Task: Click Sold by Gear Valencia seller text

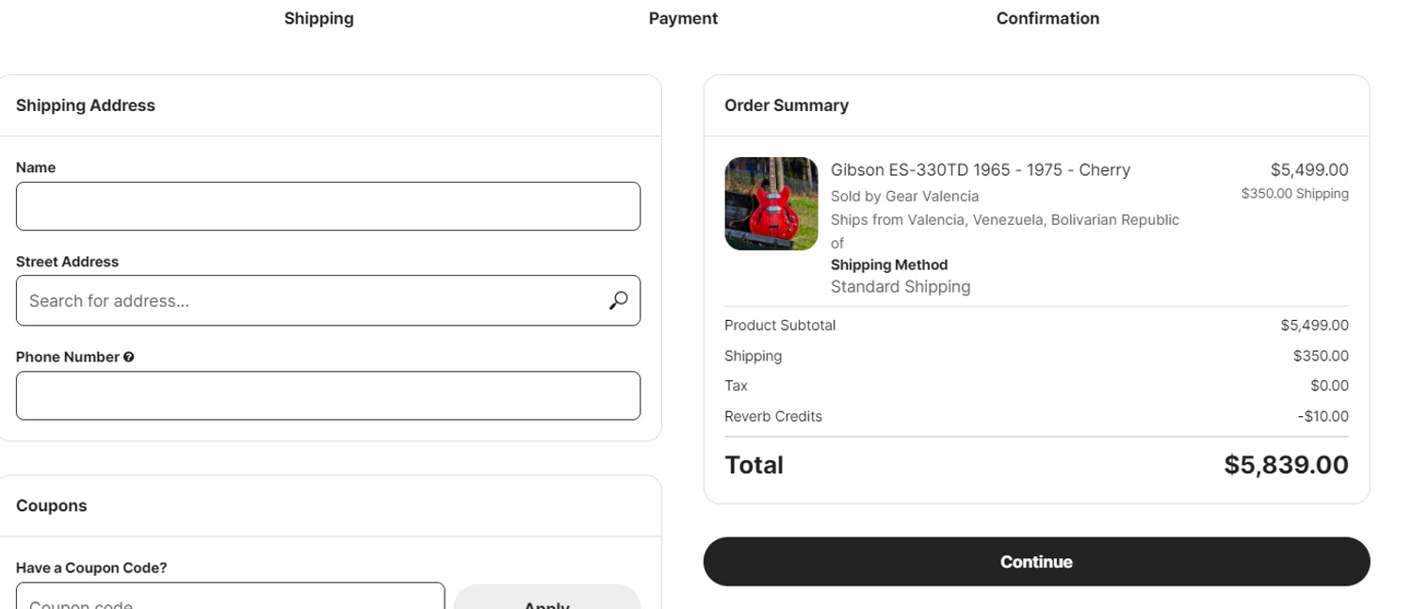Action: pyautogui.click(x=904, y=196)
